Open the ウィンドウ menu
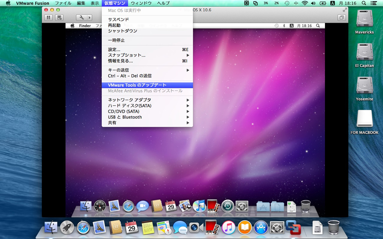 141,3
